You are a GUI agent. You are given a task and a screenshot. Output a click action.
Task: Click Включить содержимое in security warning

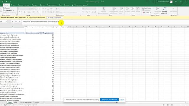click(x=54, y=18)
